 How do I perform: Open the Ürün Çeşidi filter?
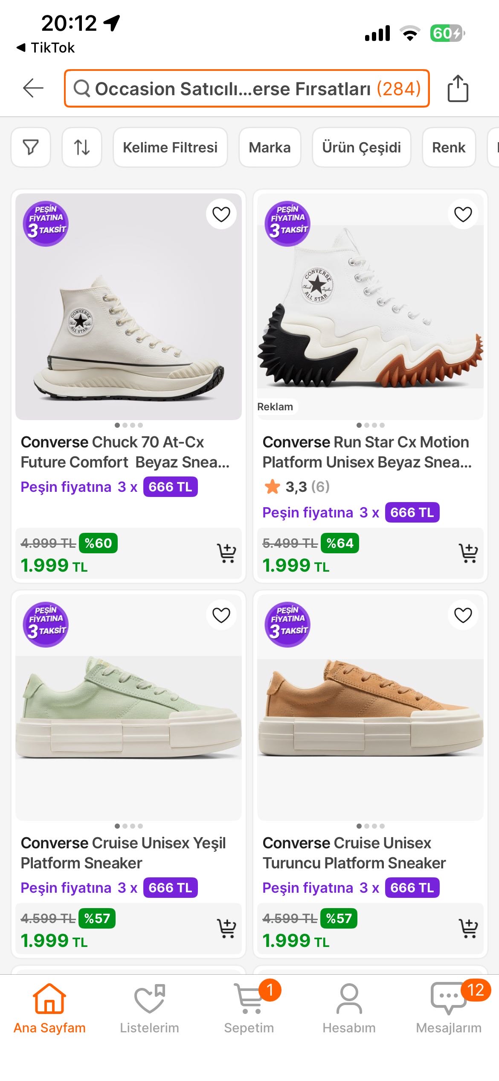[x=361, y=147]
